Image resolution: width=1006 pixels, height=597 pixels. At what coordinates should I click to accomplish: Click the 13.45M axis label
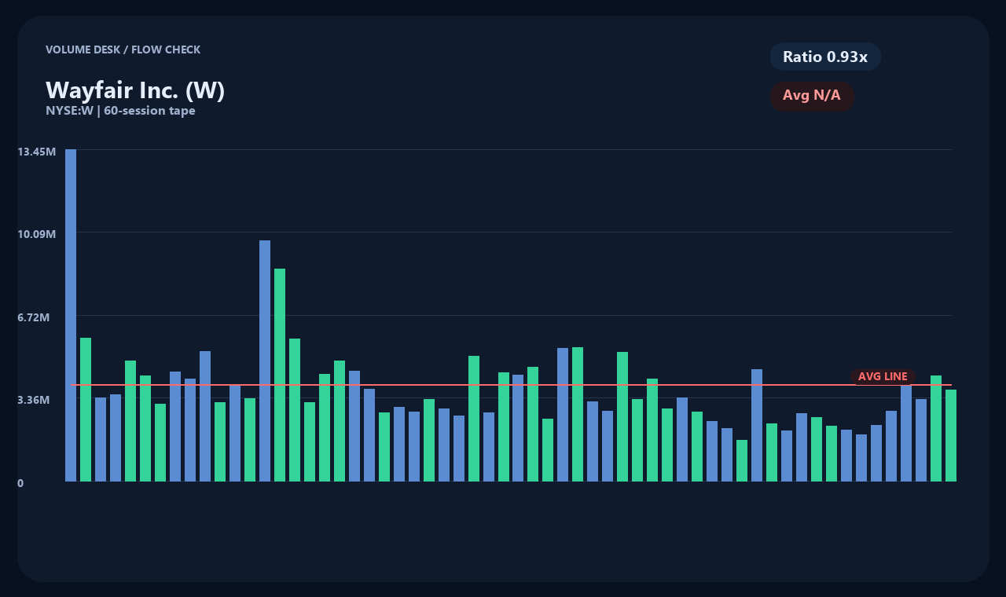[x=36, y=151]
